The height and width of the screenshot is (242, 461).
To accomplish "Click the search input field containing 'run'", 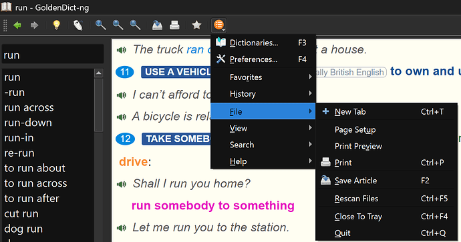I will point(53,55).
